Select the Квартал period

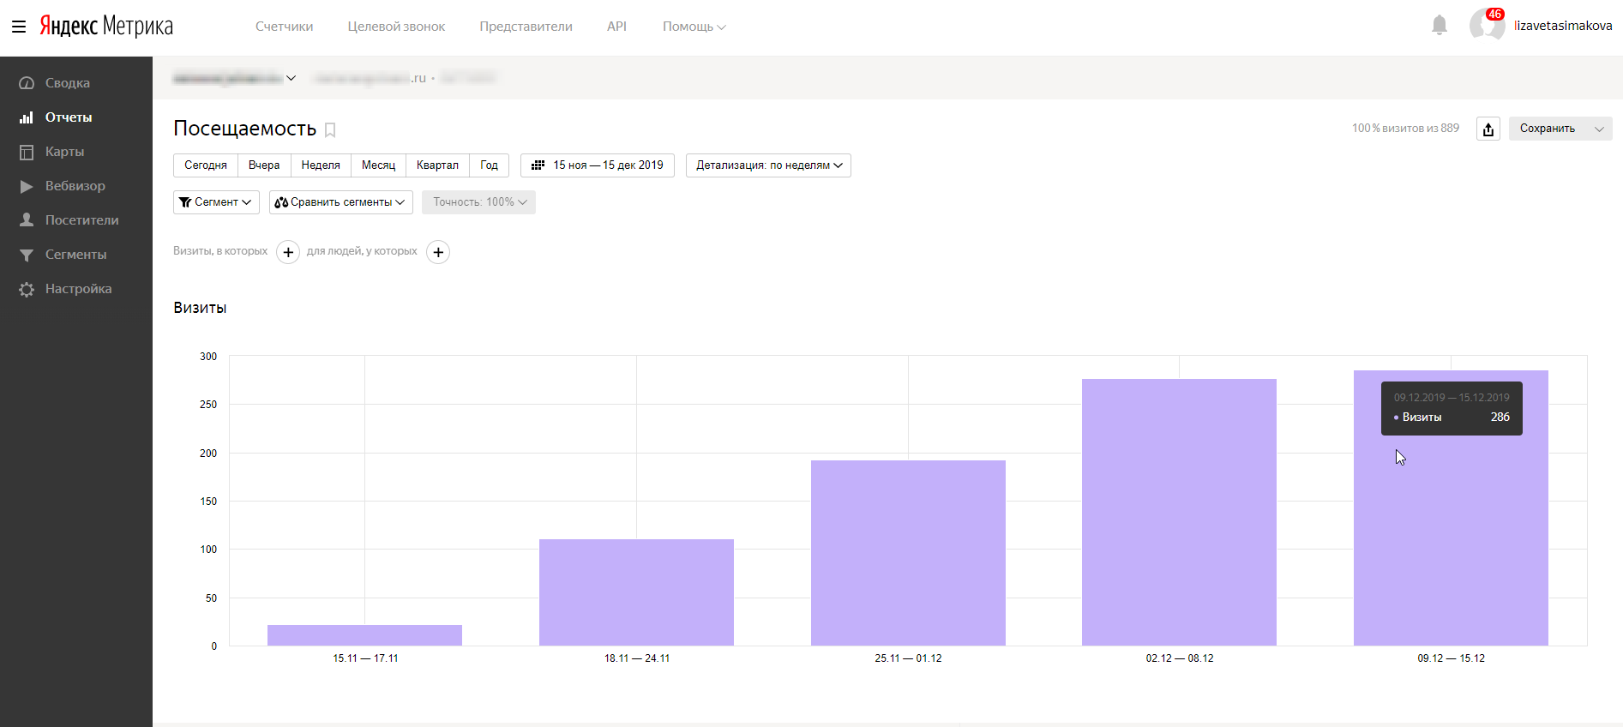[437, 165]
